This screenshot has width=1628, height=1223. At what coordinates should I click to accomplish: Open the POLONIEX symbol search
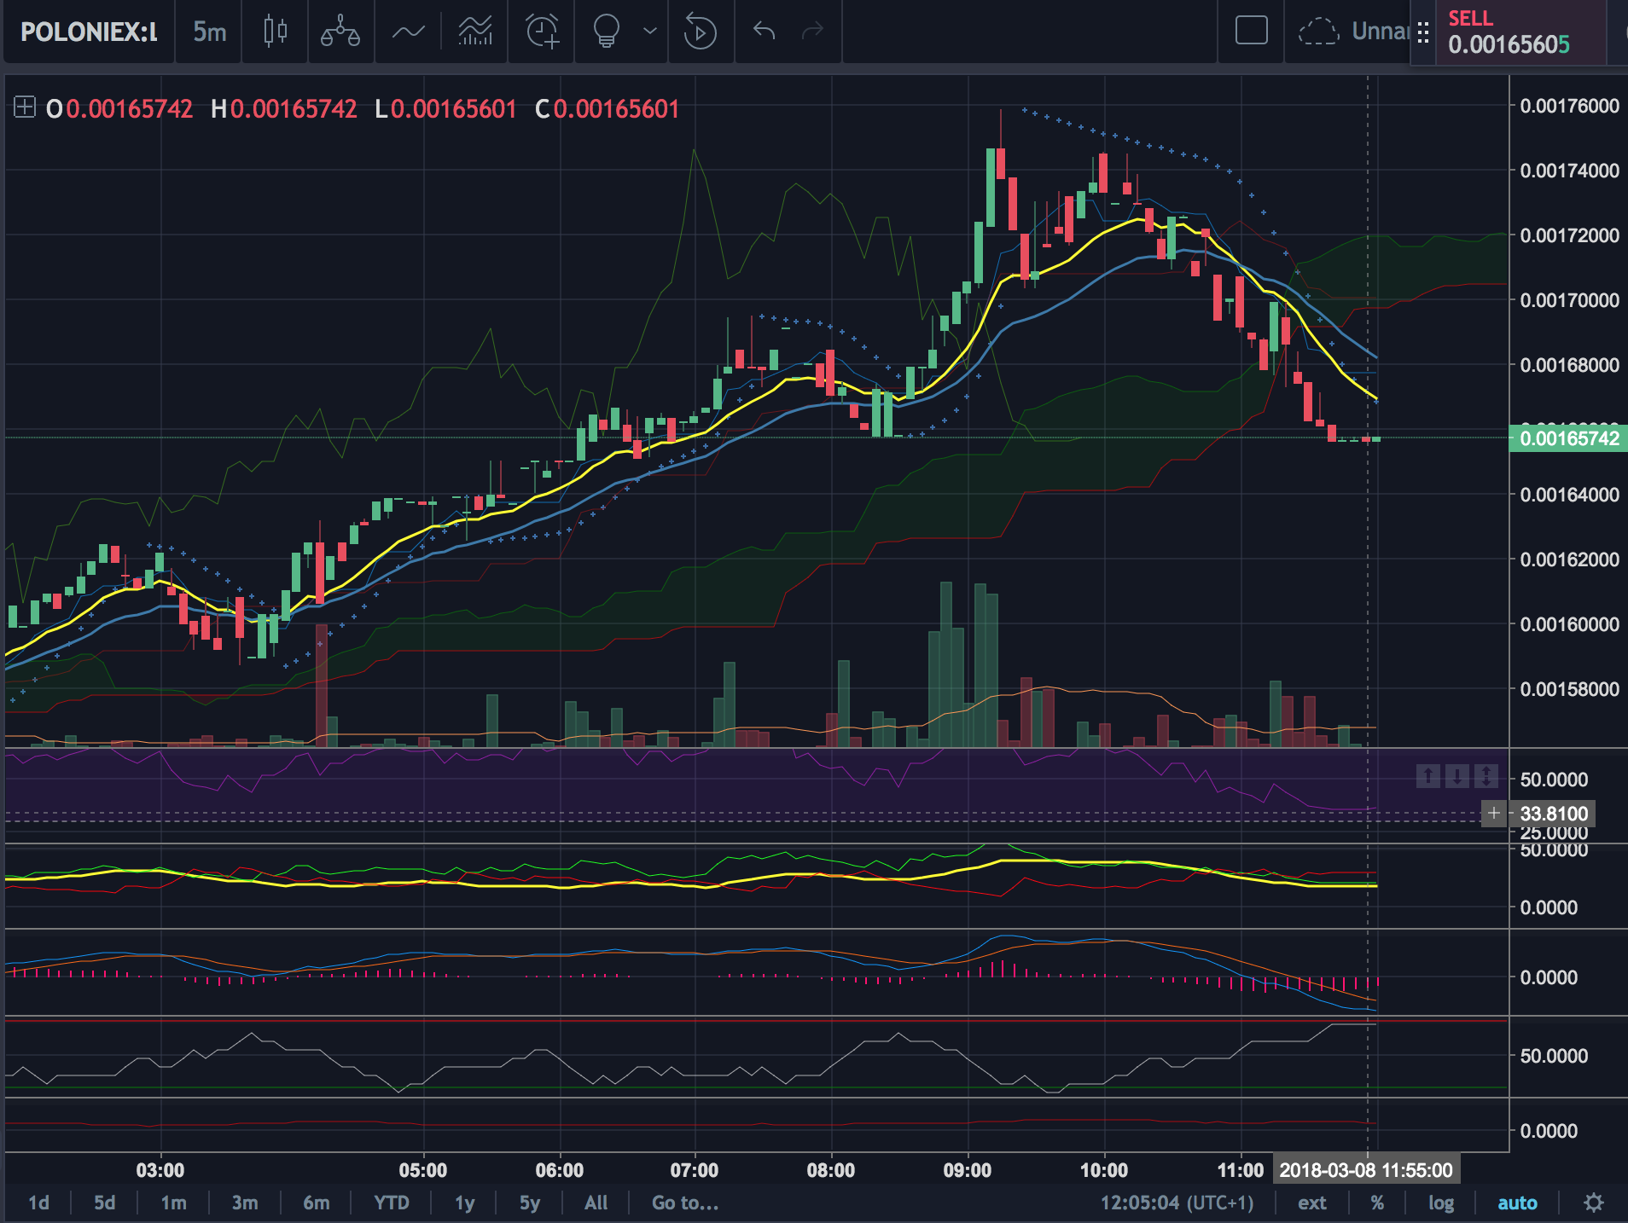pos(90,32)
